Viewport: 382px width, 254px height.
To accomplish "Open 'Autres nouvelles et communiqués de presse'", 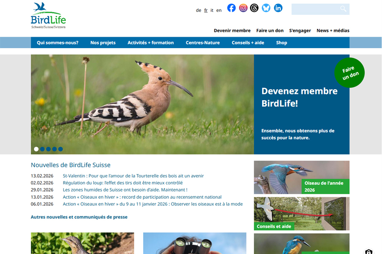I will [79, 217].
